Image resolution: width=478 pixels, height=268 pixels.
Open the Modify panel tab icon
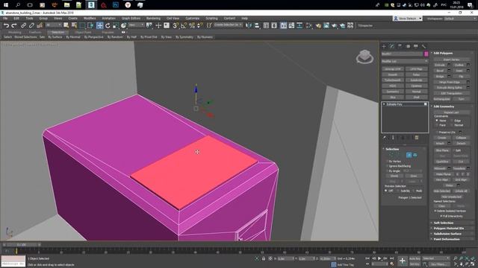pos(392,46)
